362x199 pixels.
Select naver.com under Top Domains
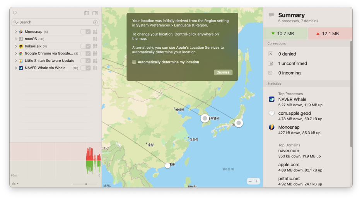click(289, 151)
